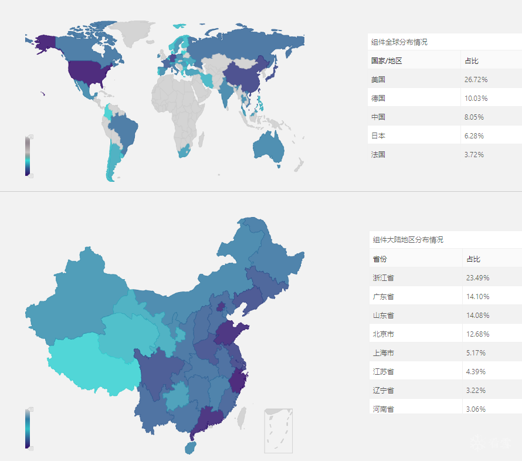Select the 江苏省 row cell

pos(416,371)
